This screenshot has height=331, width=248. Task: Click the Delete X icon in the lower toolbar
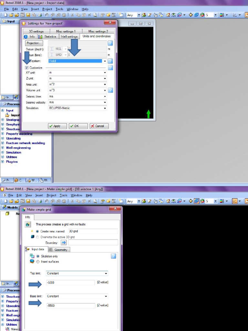89,201
